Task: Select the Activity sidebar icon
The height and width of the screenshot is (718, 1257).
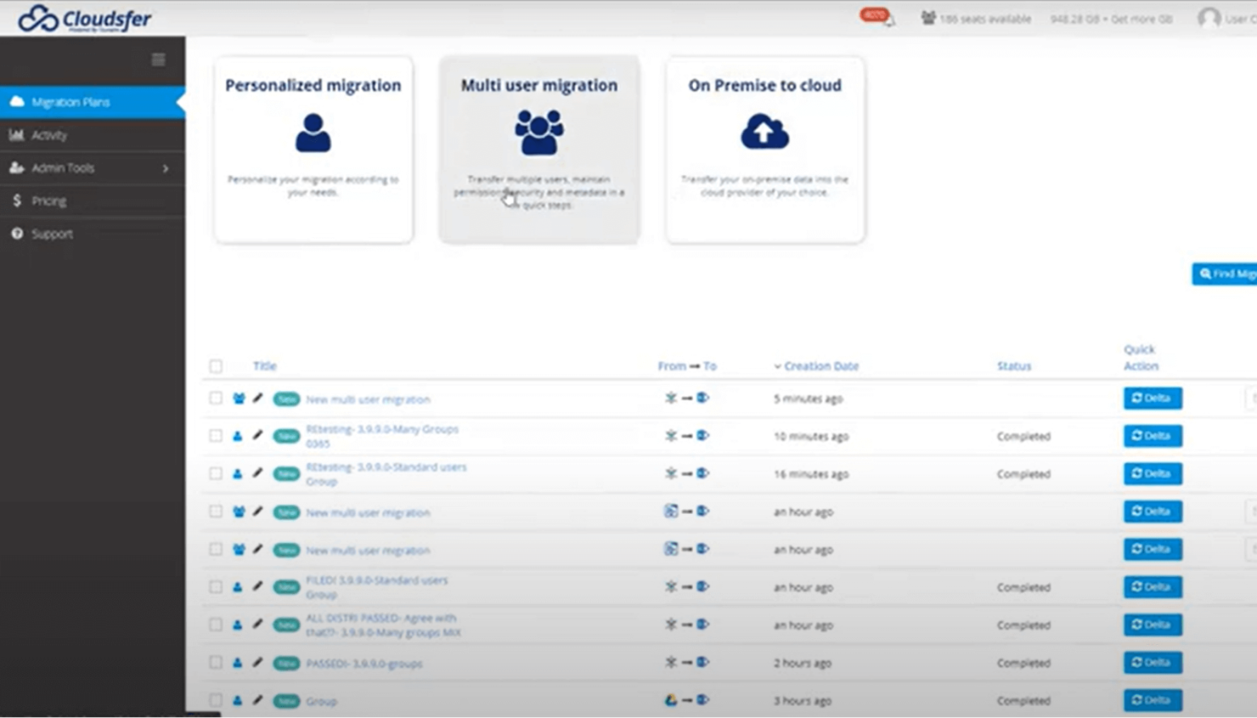Action: point(17,135)
